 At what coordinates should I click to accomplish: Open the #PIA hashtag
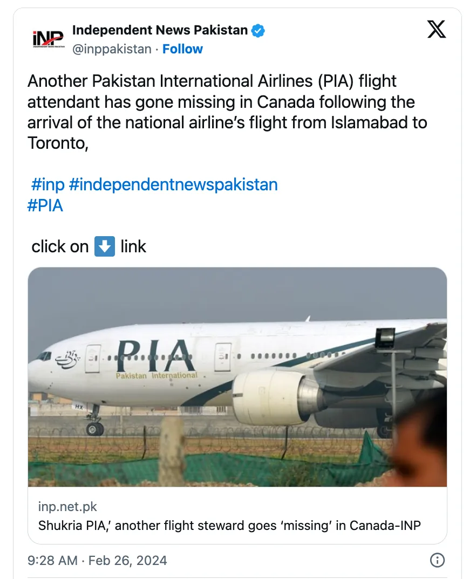[45, 205]
